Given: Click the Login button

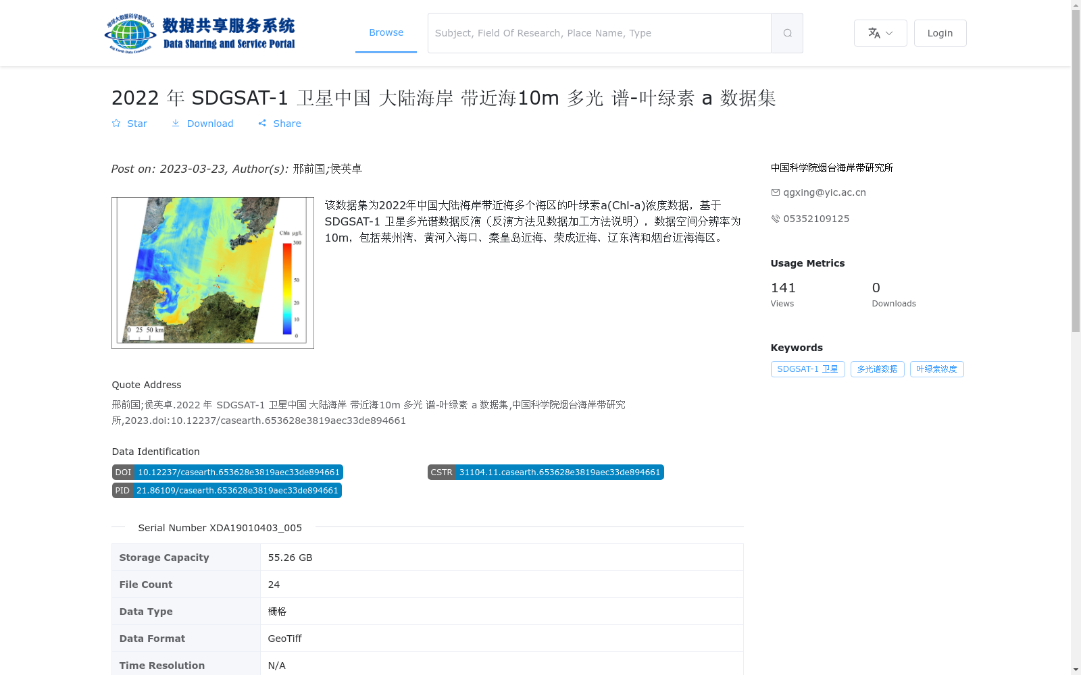Looking at the screenshot, I should (940, 33).
